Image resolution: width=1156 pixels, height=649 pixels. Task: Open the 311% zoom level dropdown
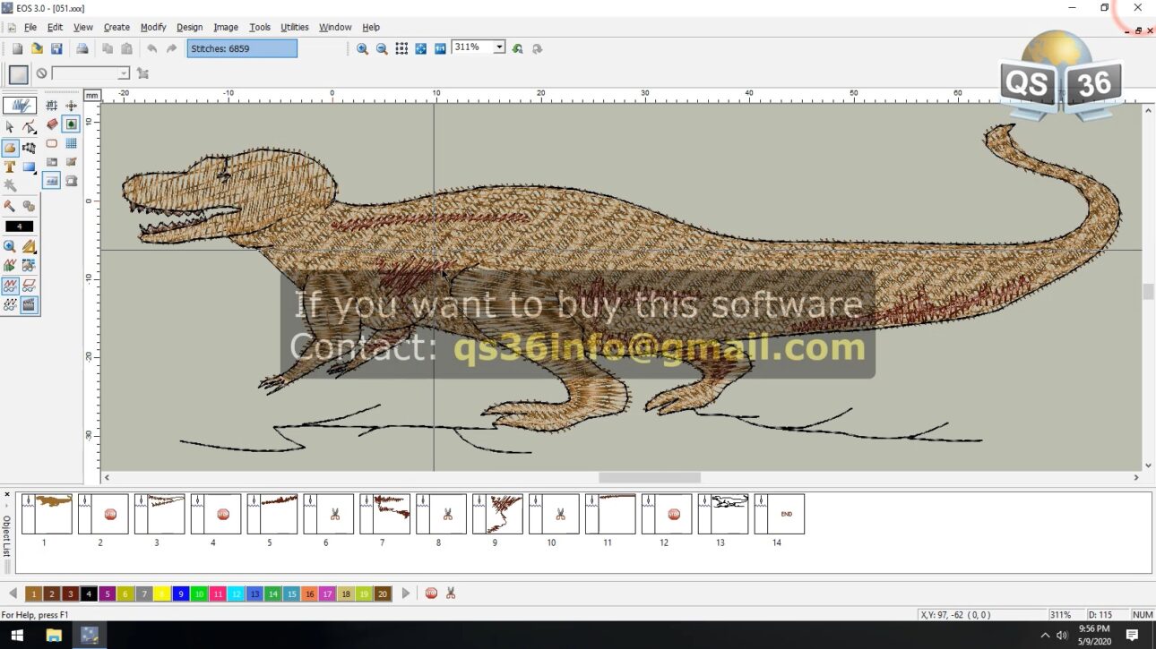coord(499,47)
